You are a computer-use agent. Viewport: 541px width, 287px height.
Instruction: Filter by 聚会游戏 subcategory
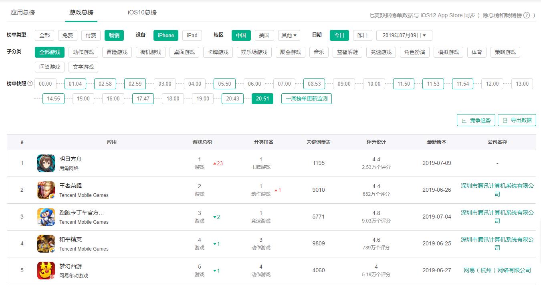(x=291, y=52)
